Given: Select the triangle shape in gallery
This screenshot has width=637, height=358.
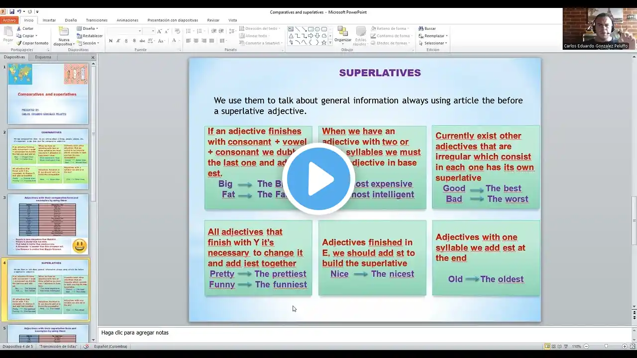Looking at the screenshot, I should click(x=291, y=36).
